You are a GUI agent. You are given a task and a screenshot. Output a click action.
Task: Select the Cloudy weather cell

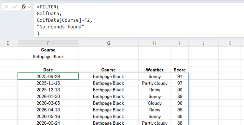pos(155,103)
